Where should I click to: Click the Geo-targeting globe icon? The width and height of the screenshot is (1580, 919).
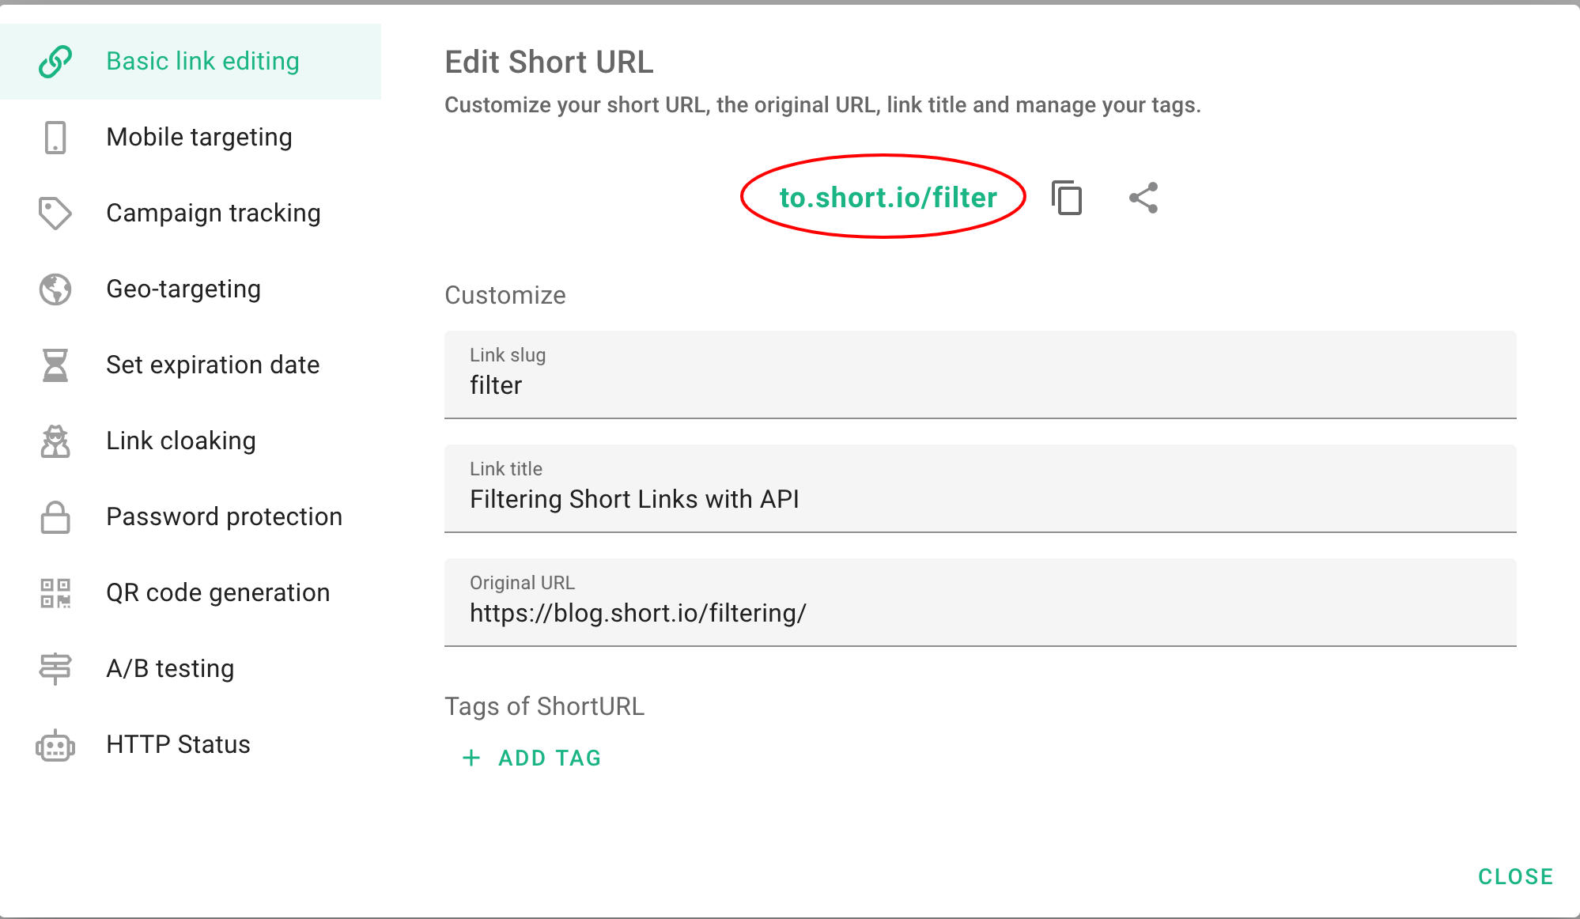coord(55,289)
